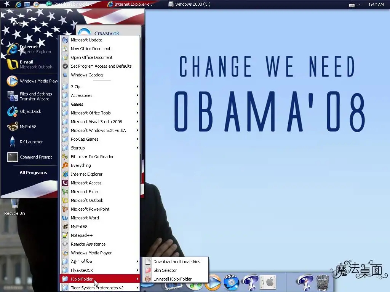Switch to Windows 2000 (C:) taskbar window
This screenshot has height=292, width=390.
pos(190,4)
